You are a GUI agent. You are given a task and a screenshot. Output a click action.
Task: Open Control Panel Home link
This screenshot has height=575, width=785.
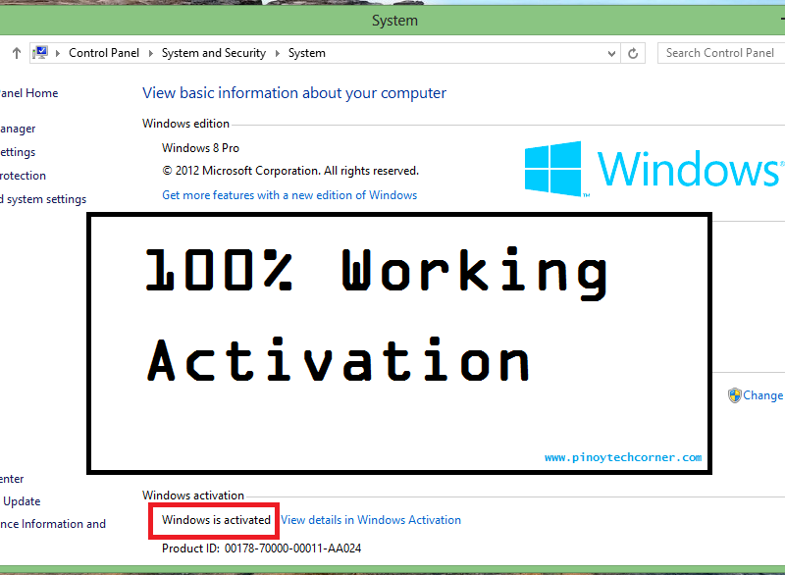click(x=28, y=93)
